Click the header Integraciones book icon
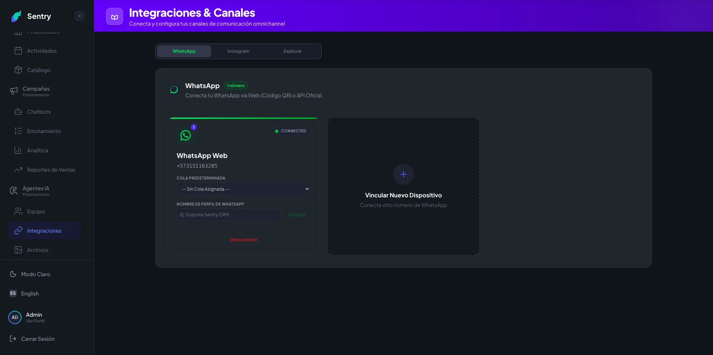The image size is (713, 355). 115,17
